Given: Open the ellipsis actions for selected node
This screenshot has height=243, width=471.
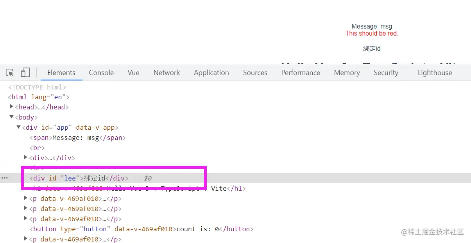Looking at the screenshot, I should [4, 178].
